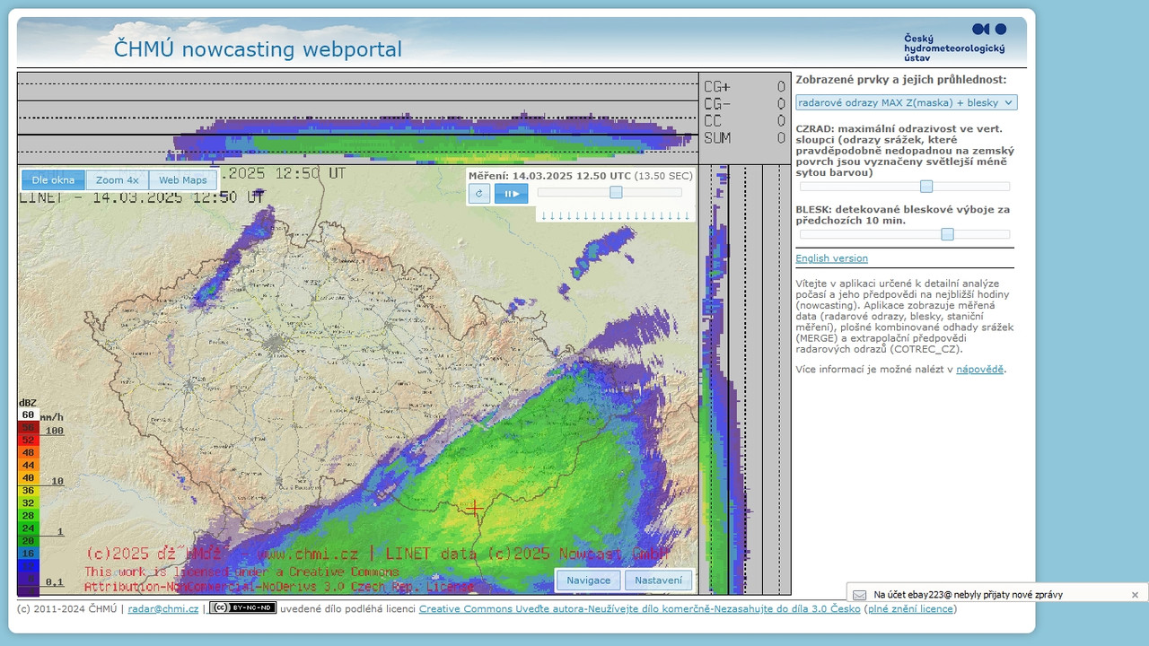This screenshot has height=646, width=1149.
Task: Click the 'Navigace' button
Action: click(x=589, y=581)
